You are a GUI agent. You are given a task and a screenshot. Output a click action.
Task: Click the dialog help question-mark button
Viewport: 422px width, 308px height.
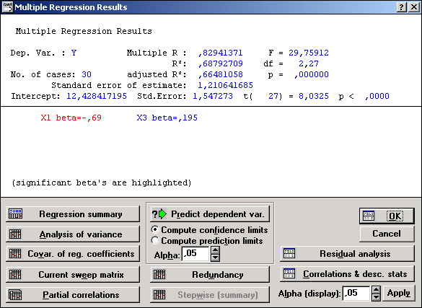click(401, 7)
